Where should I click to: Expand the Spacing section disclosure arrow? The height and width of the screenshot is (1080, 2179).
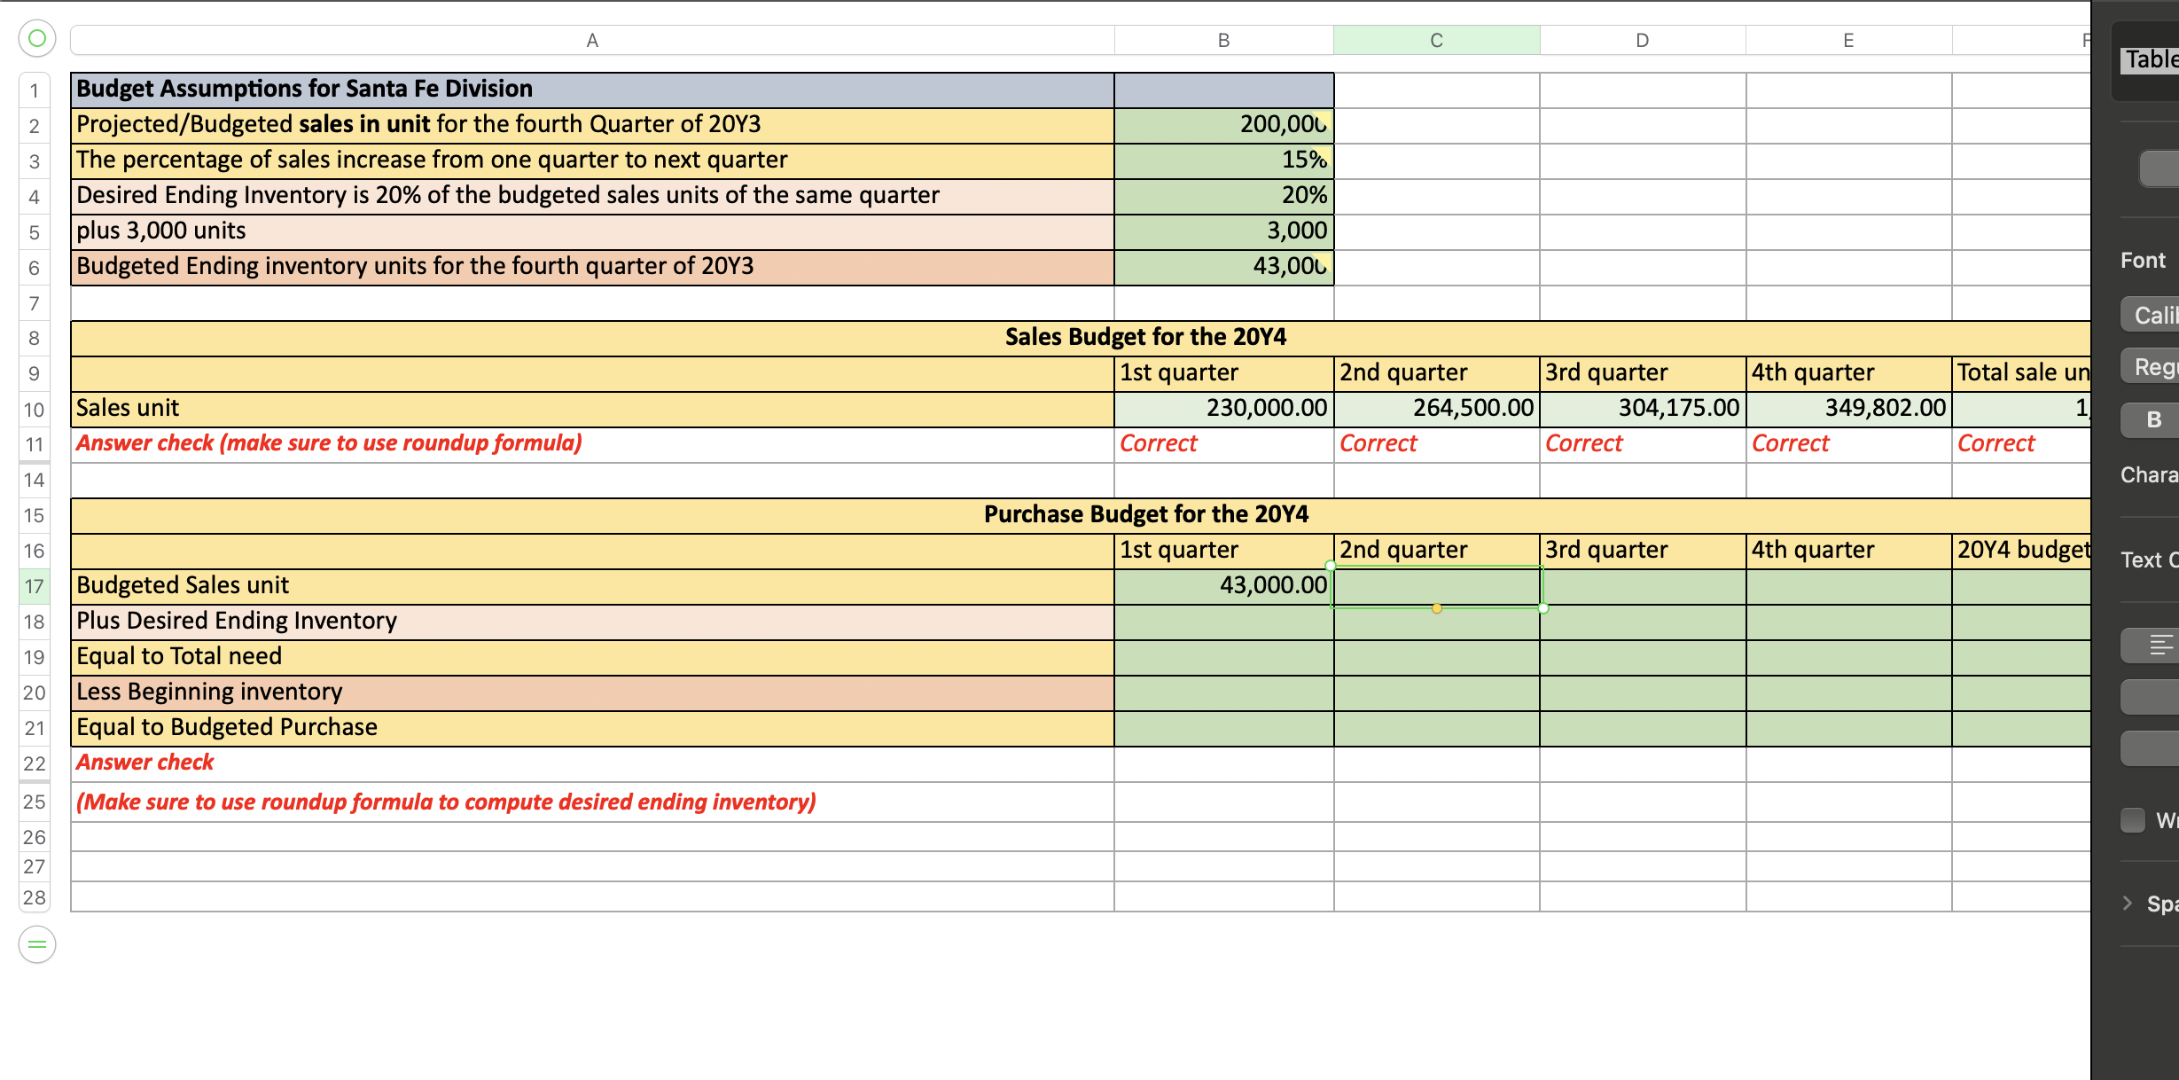coord(2126,902)
